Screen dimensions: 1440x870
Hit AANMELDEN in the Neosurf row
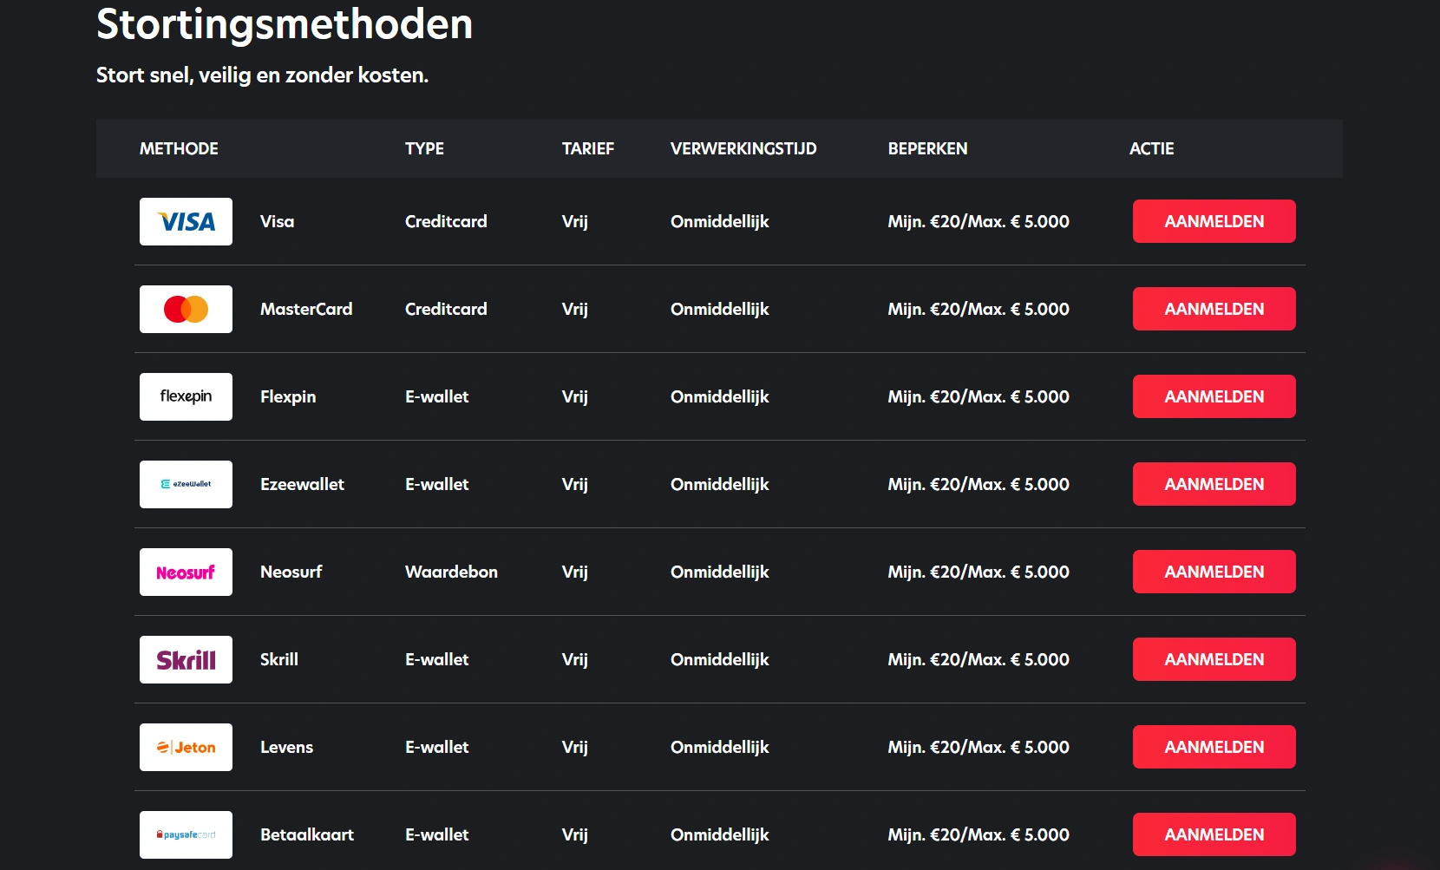coord(1214,572)
